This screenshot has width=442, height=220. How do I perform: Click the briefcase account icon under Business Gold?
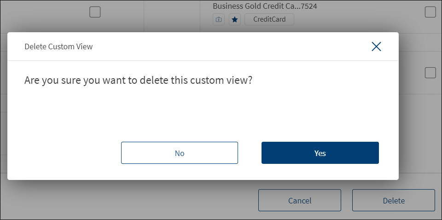point(219,20)
